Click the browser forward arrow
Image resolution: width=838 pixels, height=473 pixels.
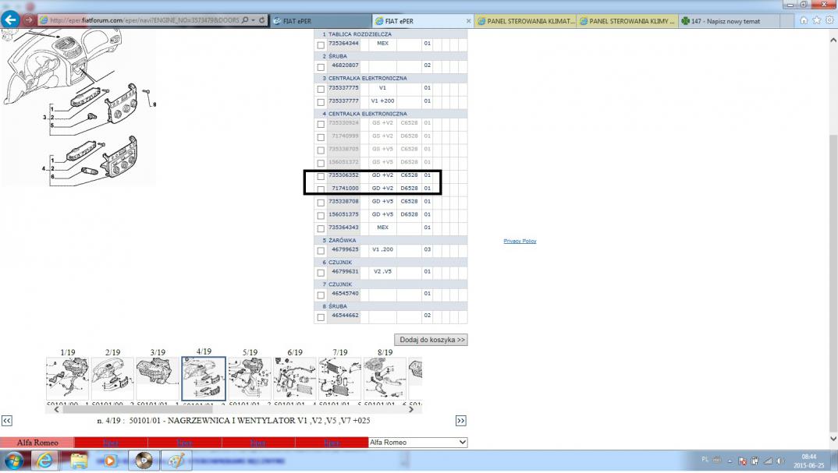(x=29, y=20)
